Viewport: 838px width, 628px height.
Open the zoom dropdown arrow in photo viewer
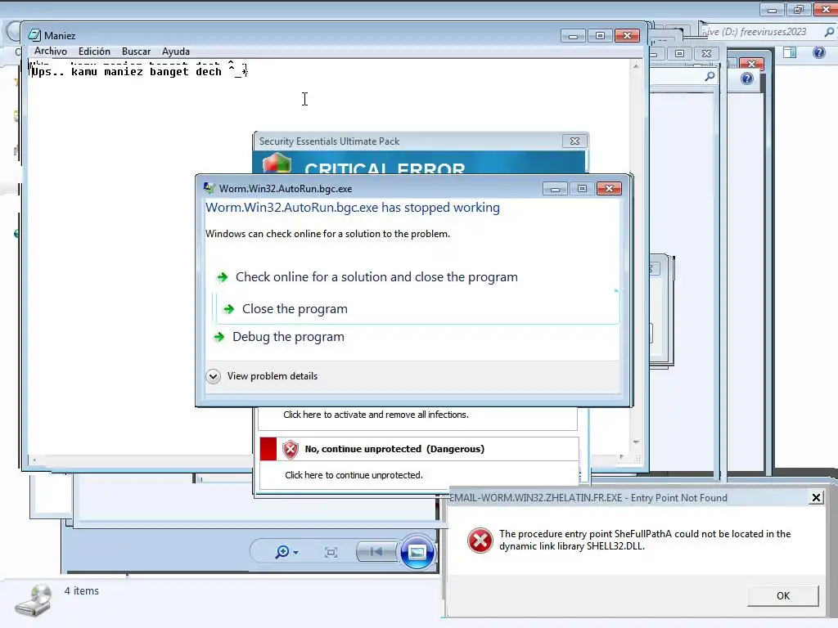(296, 552)
